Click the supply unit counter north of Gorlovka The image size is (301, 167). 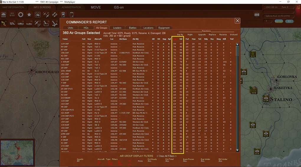click(253, 54)
